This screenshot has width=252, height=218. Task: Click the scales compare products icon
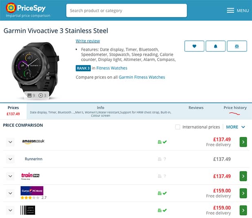pyautogui.click(x=237, y=46)
